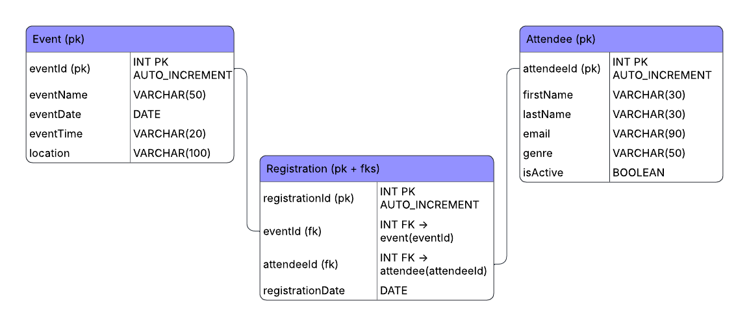
Task: Select the Attendee table header
Action: [620, 40]
